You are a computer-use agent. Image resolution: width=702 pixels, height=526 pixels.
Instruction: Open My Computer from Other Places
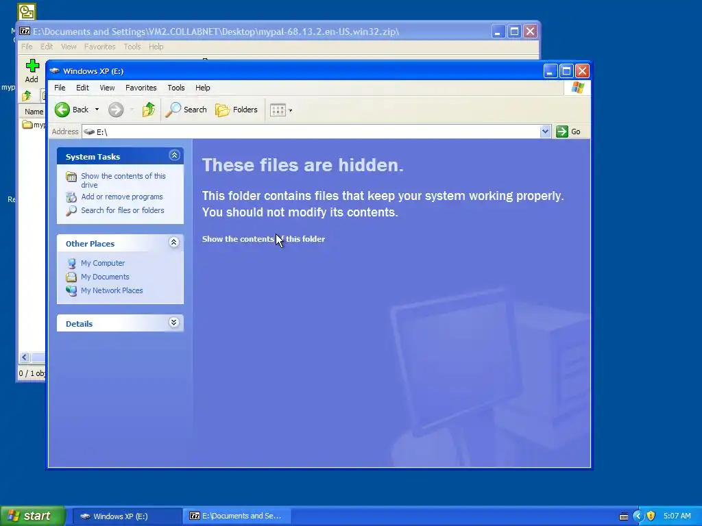pos(103,263)
